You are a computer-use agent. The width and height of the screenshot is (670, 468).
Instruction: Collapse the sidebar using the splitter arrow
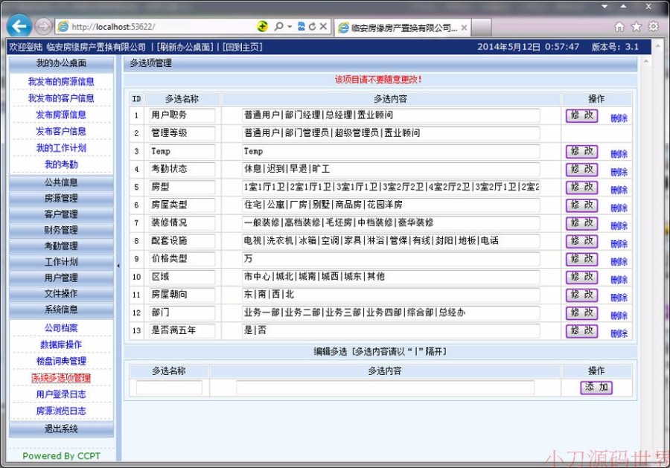pos(118,265)
